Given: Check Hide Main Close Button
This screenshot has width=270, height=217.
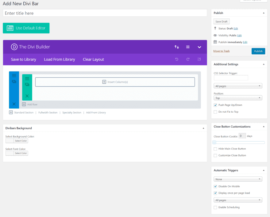Looking at the screenshot, I should pos(215,149).
